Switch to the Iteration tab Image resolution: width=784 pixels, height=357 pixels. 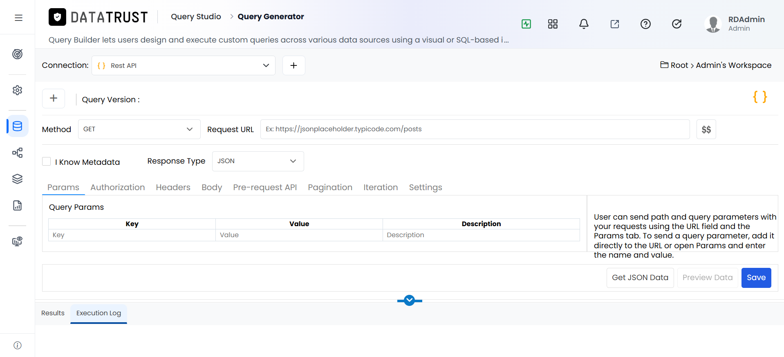pos(381,187)
